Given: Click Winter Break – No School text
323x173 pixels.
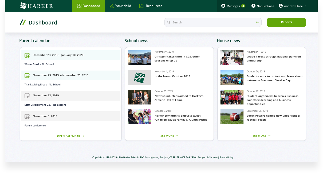Looking at the screenshot, I should [39, 64].
